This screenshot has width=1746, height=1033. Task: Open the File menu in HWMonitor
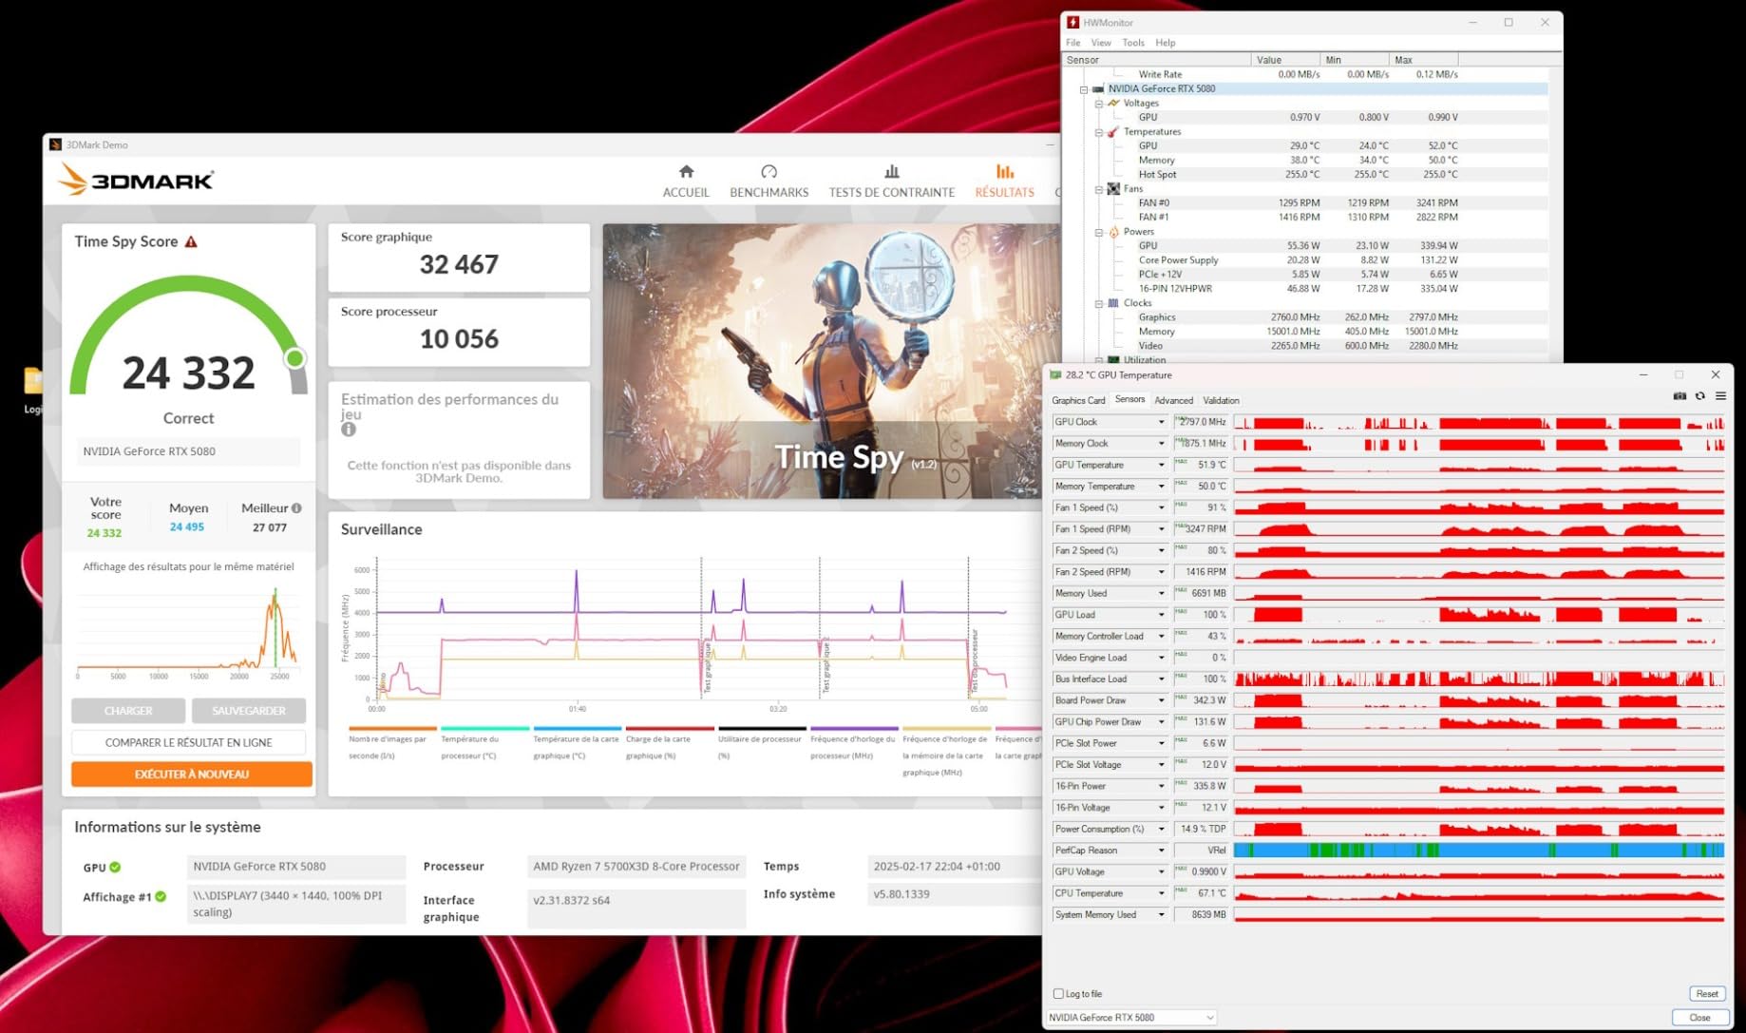pyautogui.click(x=1072, y=43)
